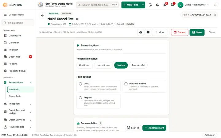Set reservation status to Confirmed

click(85, 65)
